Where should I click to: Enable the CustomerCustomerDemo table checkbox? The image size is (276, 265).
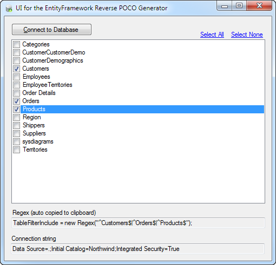[17, 52]
